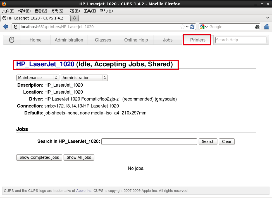Open the 工具(T) menu

pos(90,11)
